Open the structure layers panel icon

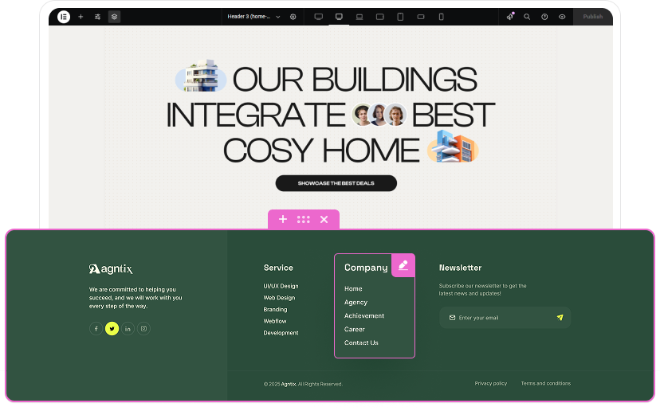114,17
